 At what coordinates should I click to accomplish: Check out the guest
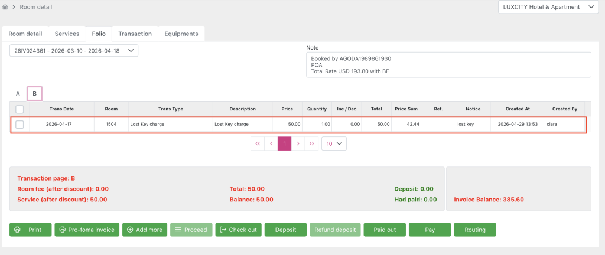(238, 230)
